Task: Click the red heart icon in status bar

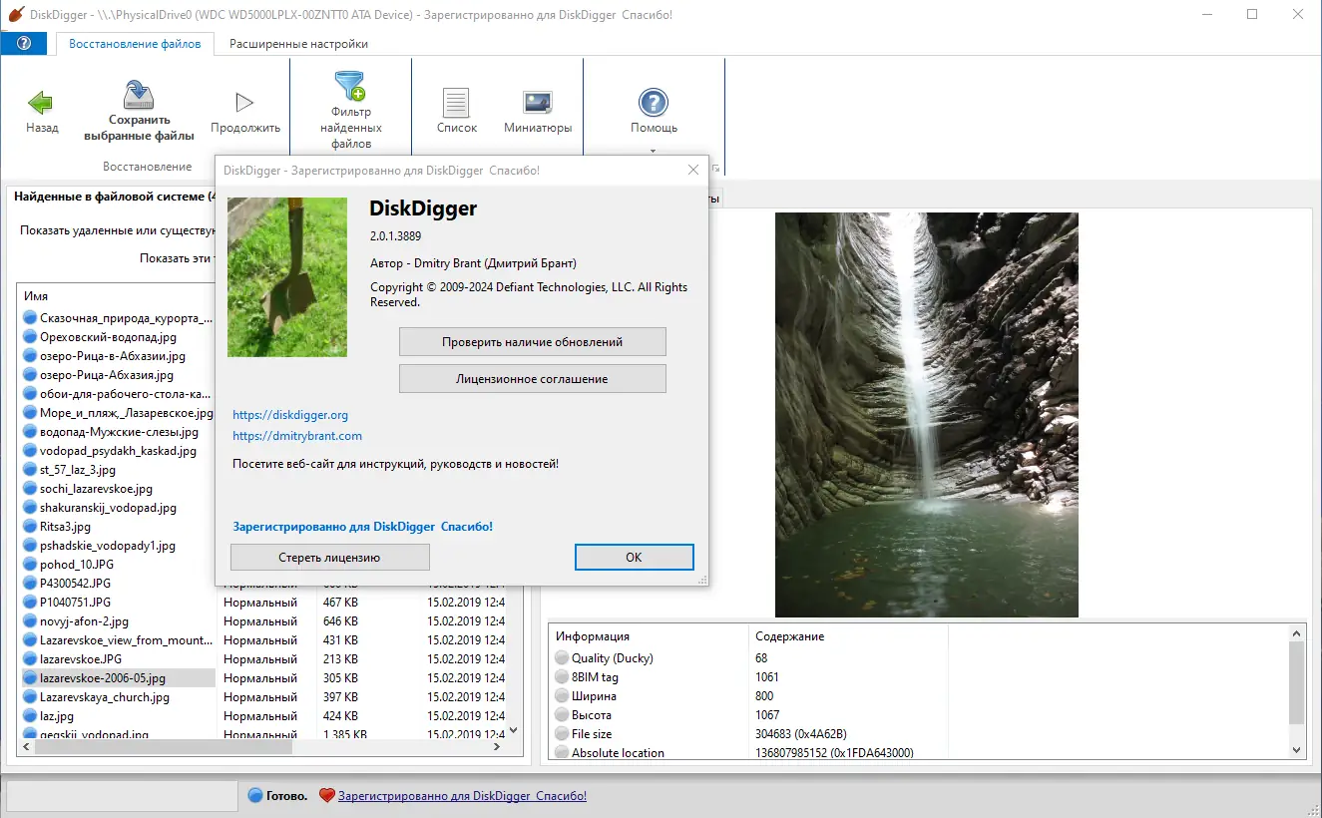Action: tap(326, 796)
